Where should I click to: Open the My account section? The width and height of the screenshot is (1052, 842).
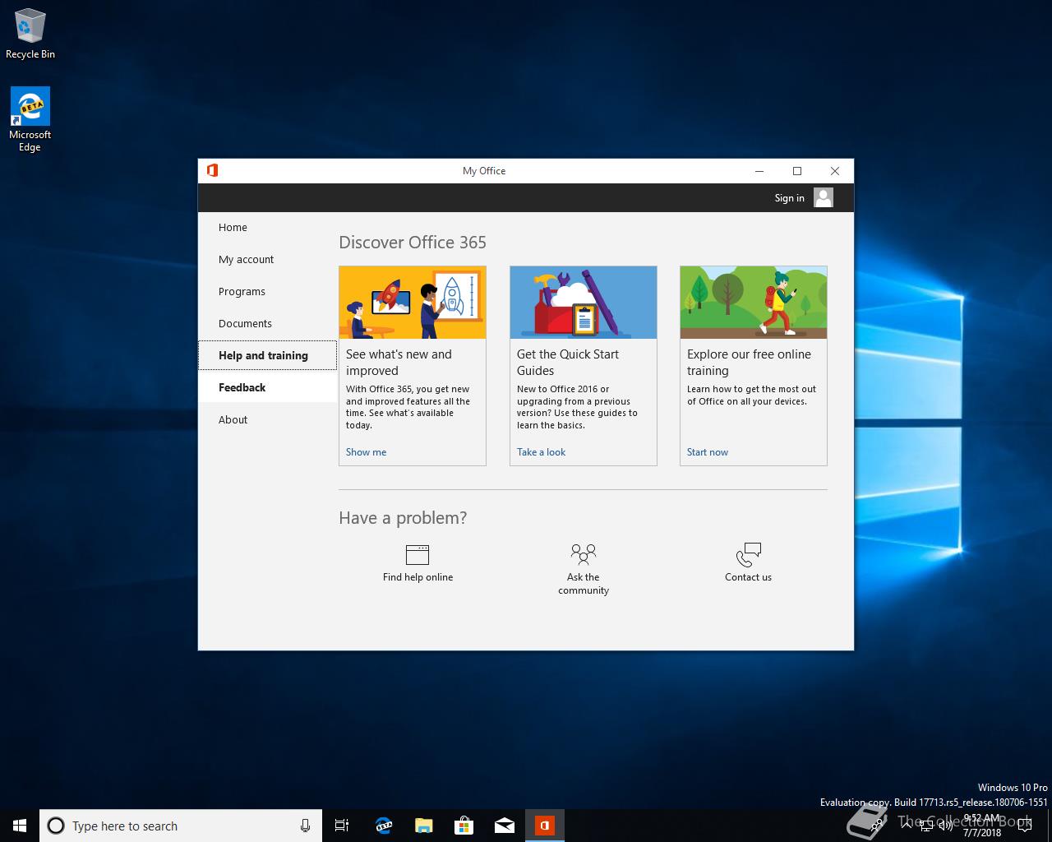click(267, 260)
